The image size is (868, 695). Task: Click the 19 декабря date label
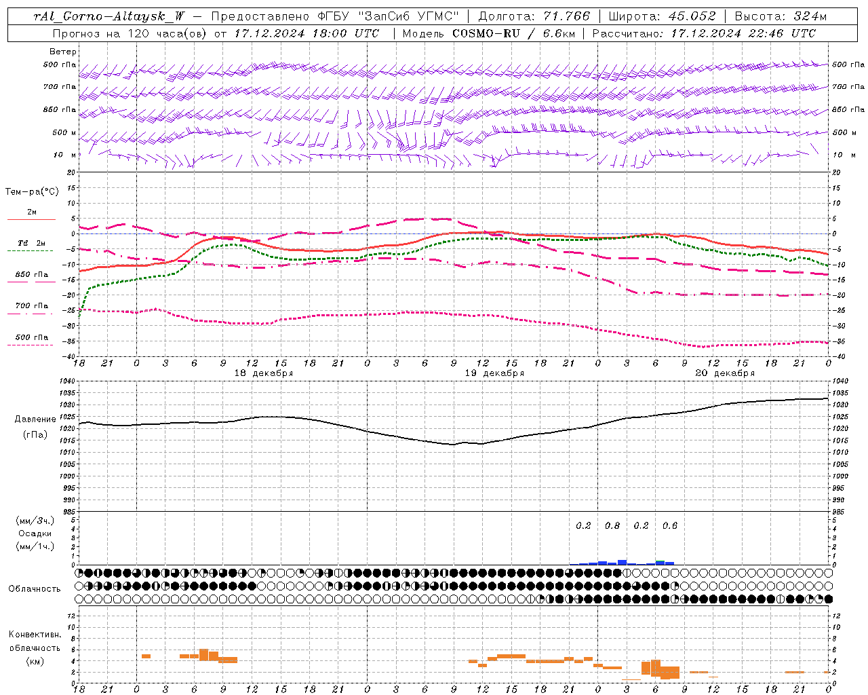[494, 373]
